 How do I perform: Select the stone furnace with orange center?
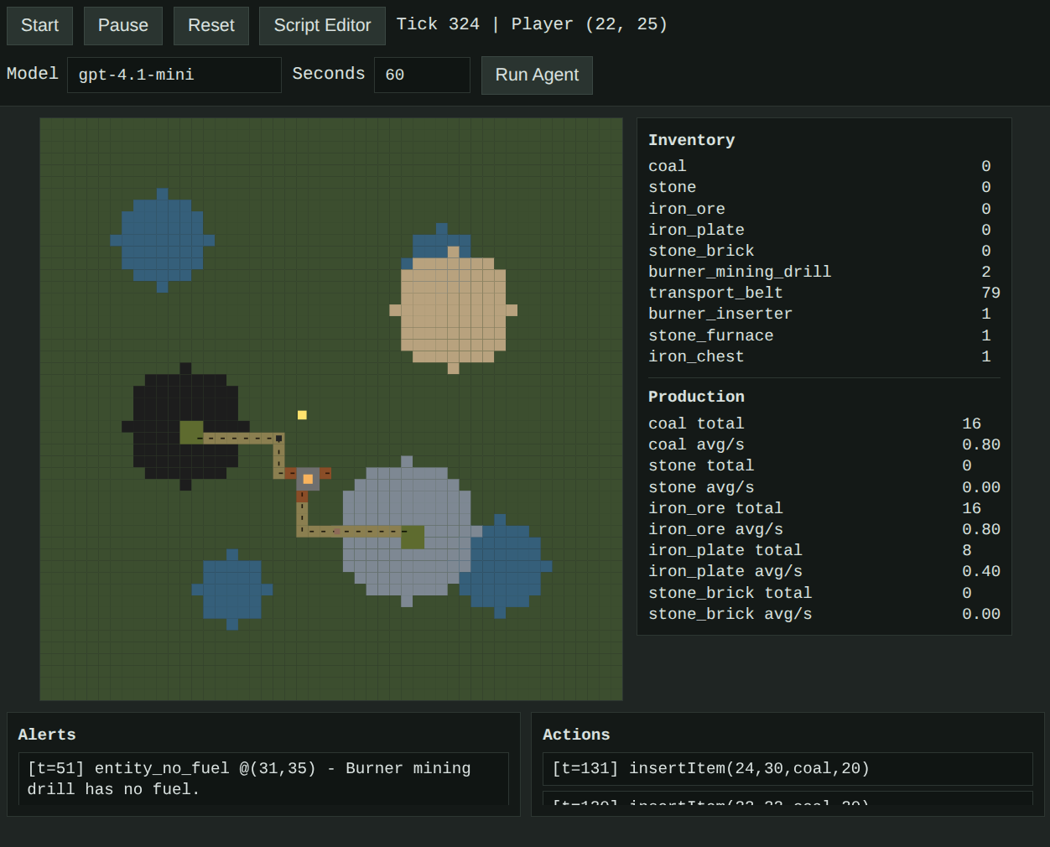(308, 479)
